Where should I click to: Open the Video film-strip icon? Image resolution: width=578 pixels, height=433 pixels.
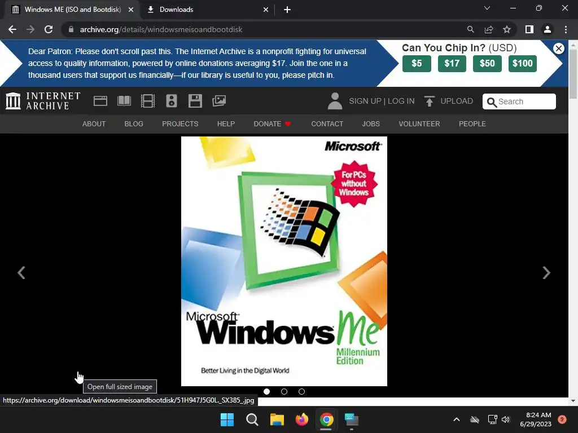[x=148, y=101]
